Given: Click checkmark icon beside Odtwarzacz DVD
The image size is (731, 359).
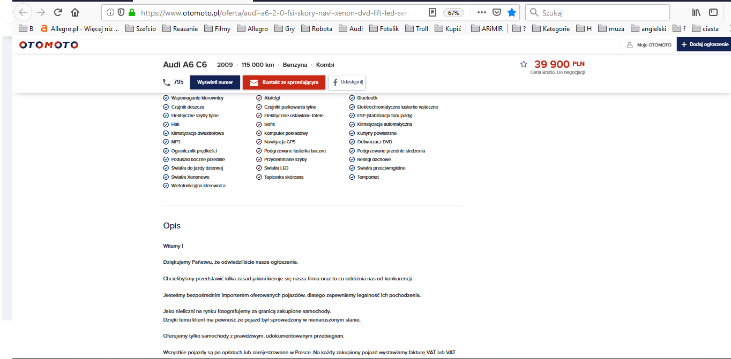Looking at the screenshot, I should click(x=352, y=142).
